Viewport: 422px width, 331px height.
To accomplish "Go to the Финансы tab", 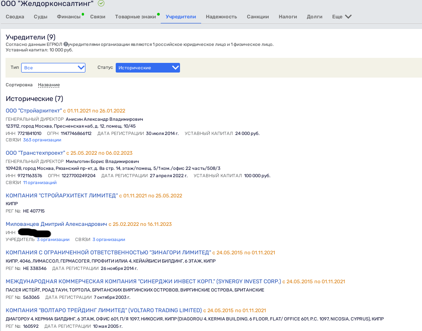I will click(68, 17).
